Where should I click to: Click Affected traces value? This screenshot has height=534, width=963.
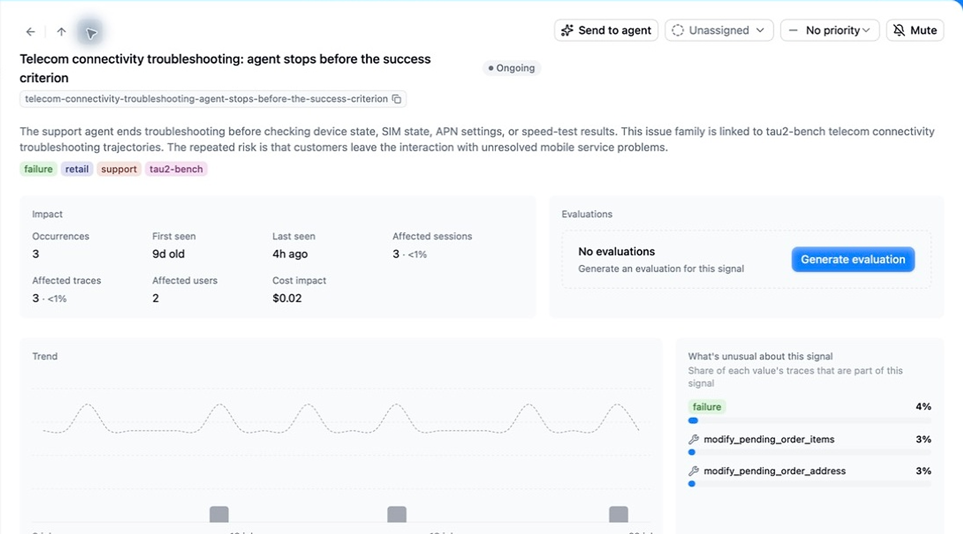[49, 298]
